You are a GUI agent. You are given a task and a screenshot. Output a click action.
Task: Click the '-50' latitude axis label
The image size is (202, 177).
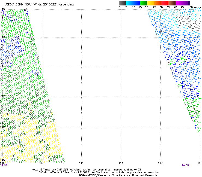click(3, 160)
